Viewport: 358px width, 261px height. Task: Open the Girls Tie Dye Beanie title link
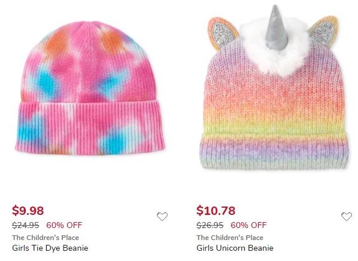point(50,248)
